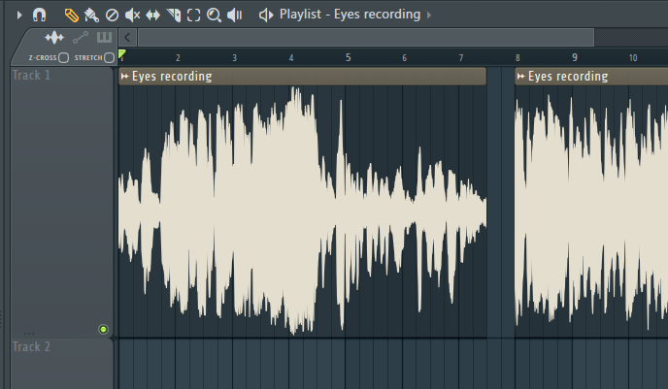The width and height of the screenshot is (668, 389).
Task: Select the Playback speaker tool
Action: point(234,16)
